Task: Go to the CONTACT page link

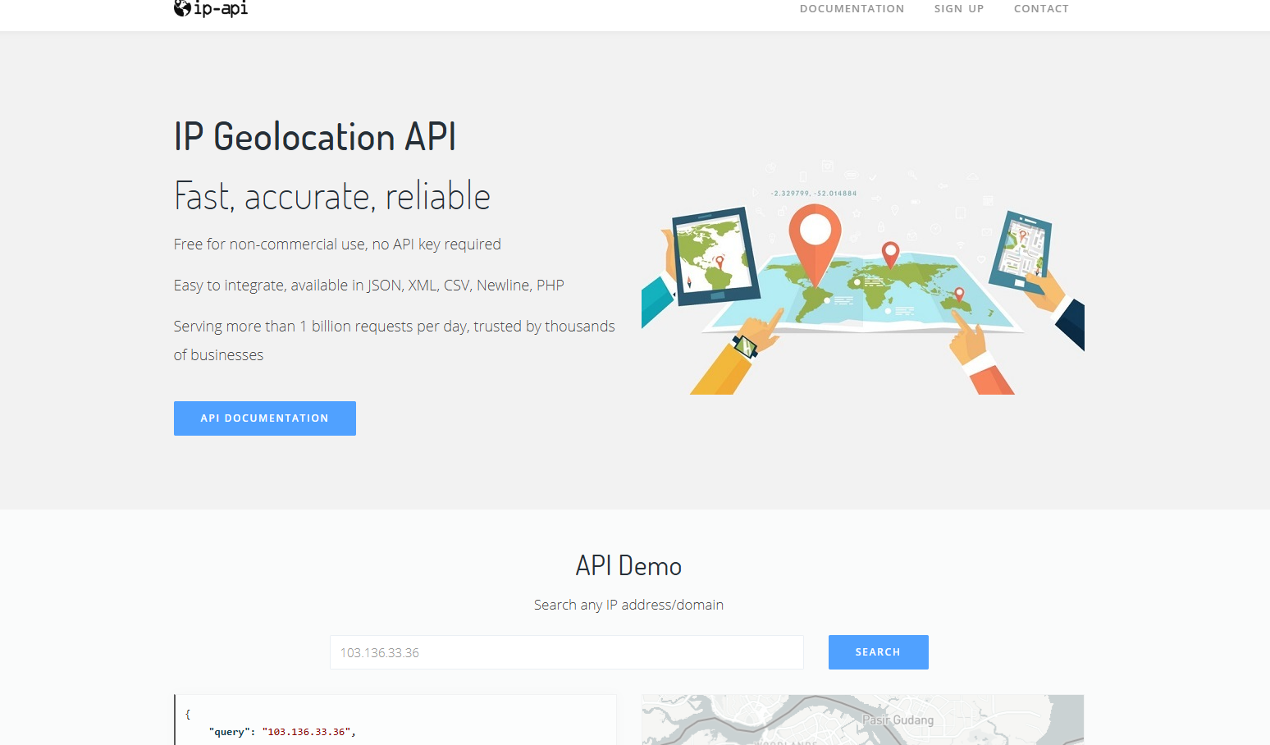Action: (x=1041, y=9)
